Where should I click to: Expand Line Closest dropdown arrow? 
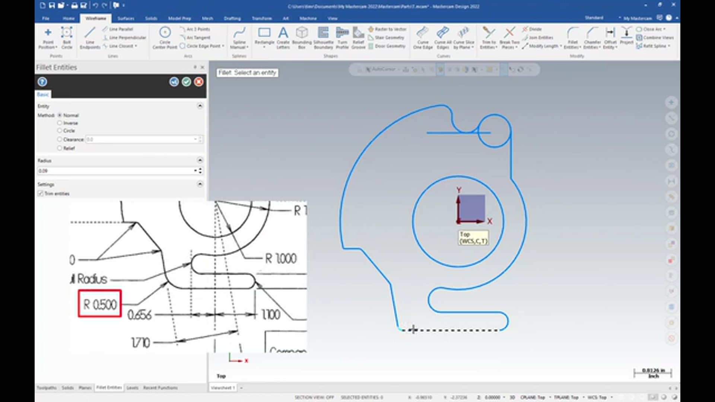pyautogui.click(x=136, y=46)
